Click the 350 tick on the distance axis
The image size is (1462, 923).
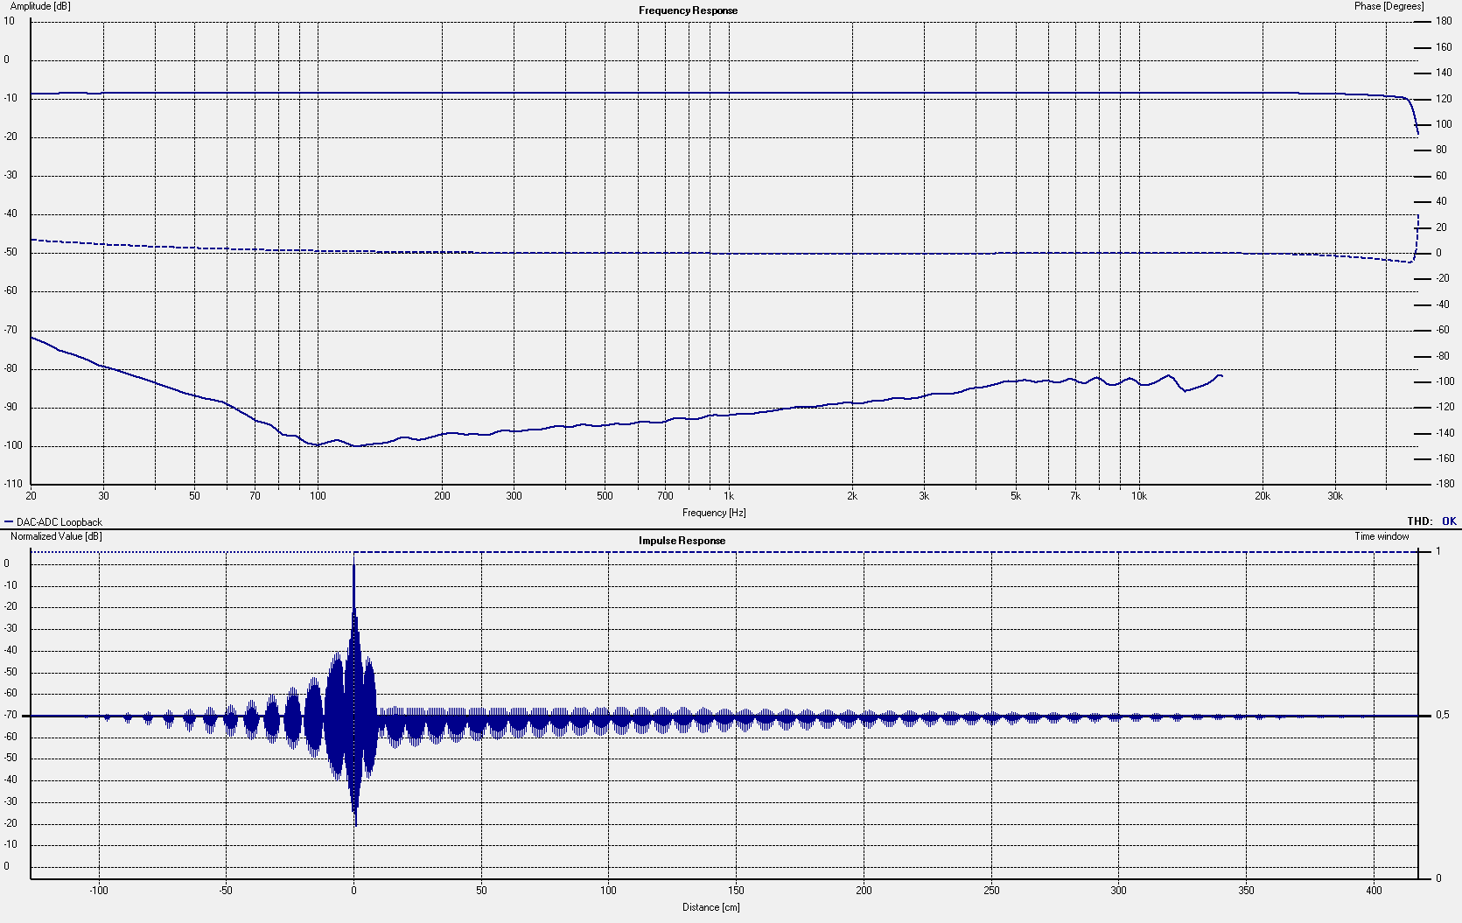click(x=1246, y=891)
